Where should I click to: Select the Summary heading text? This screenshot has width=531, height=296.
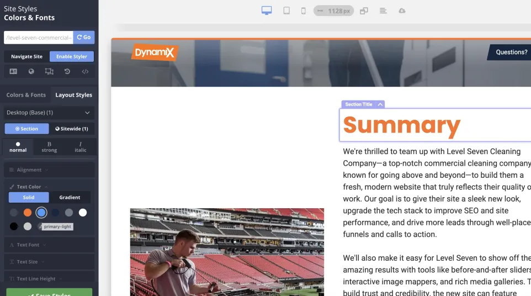(402, 125)
